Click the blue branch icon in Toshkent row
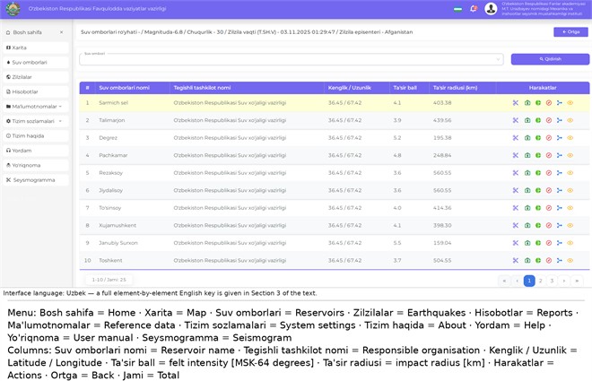Viewport: 592px width, 381px height. tap(559, 260)
